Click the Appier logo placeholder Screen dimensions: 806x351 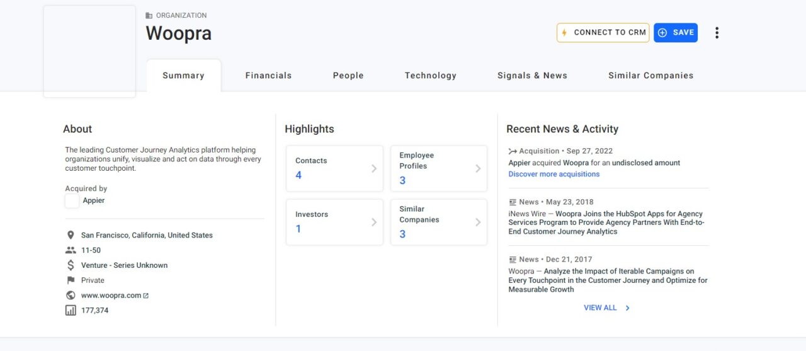[72, 201]
